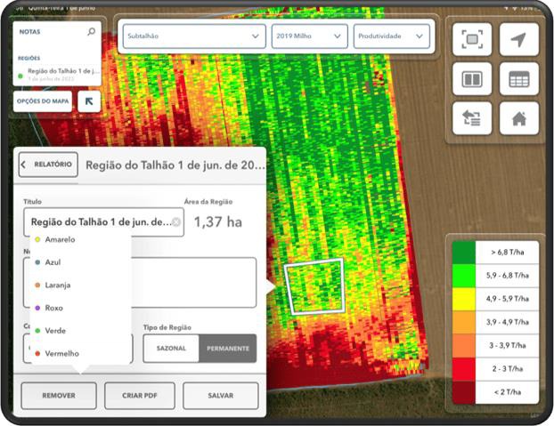Open the data table icon
Screen dimensions: 554x426
click(x=518, y=79)
